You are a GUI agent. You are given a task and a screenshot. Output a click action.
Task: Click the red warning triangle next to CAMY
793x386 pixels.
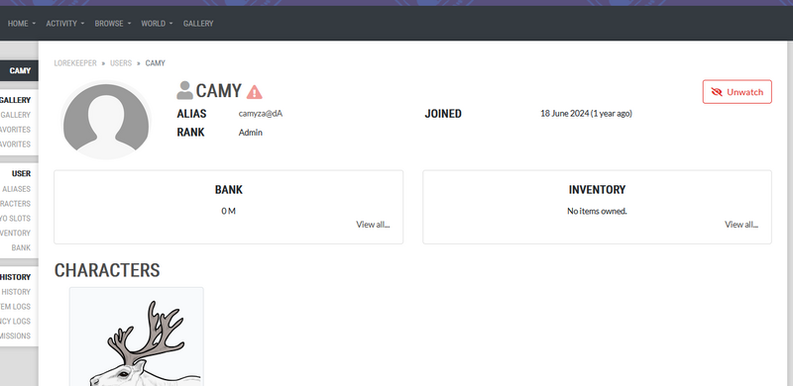(x=255, y=92)
